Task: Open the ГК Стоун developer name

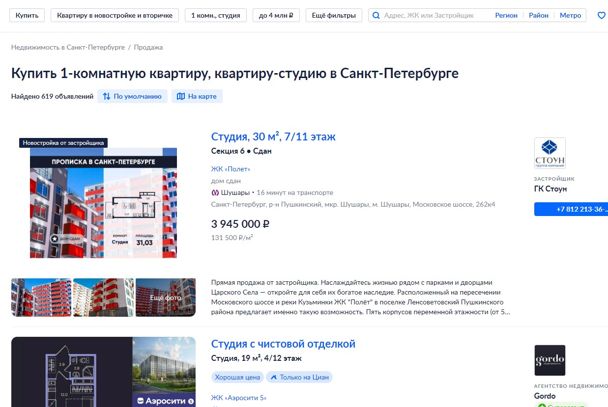Action: [550, 189]
